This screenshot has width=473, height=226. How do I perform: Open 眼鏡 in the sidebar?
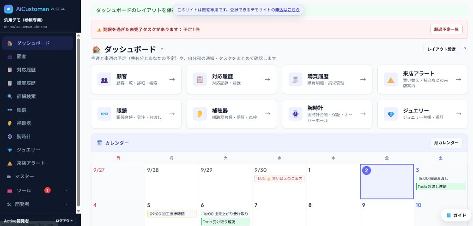pyautogui.click(x=38, y=110)
